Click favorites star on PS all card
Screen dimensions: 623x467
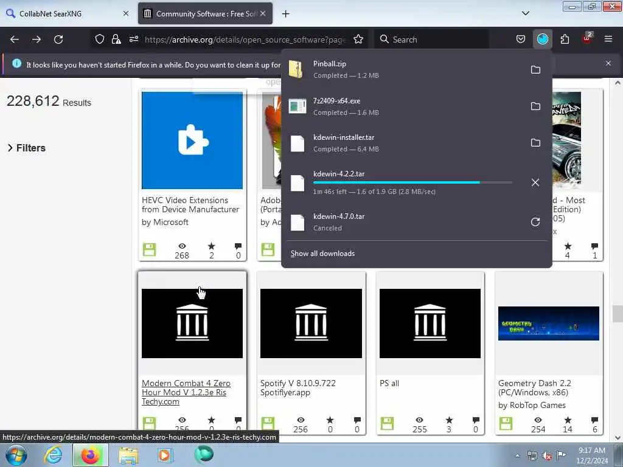tap(449, 420)
